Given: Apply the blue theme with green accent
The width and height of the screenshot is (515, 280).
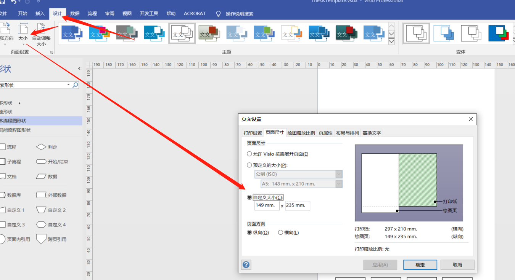Looking at the screenshot, I should 264,33.
